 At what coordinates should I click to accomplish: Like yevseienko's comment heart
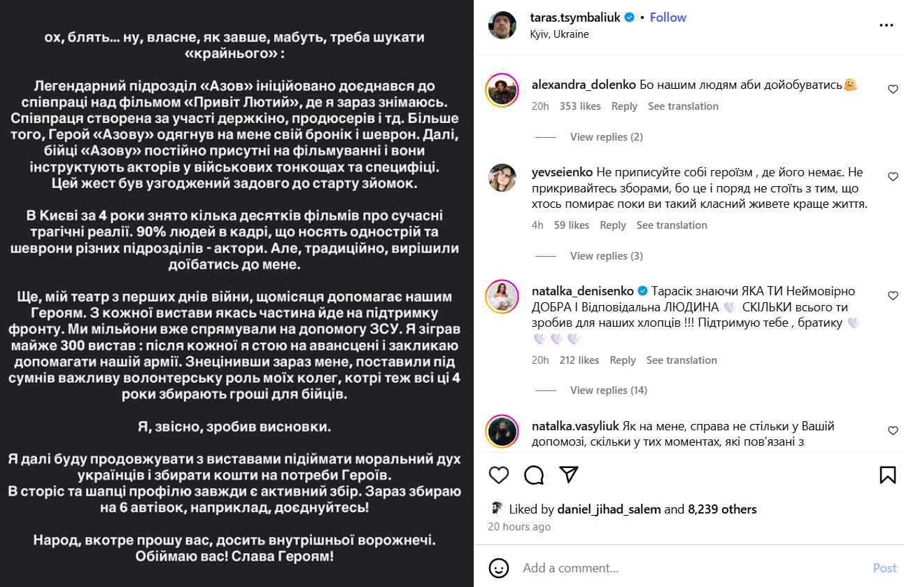893,177
